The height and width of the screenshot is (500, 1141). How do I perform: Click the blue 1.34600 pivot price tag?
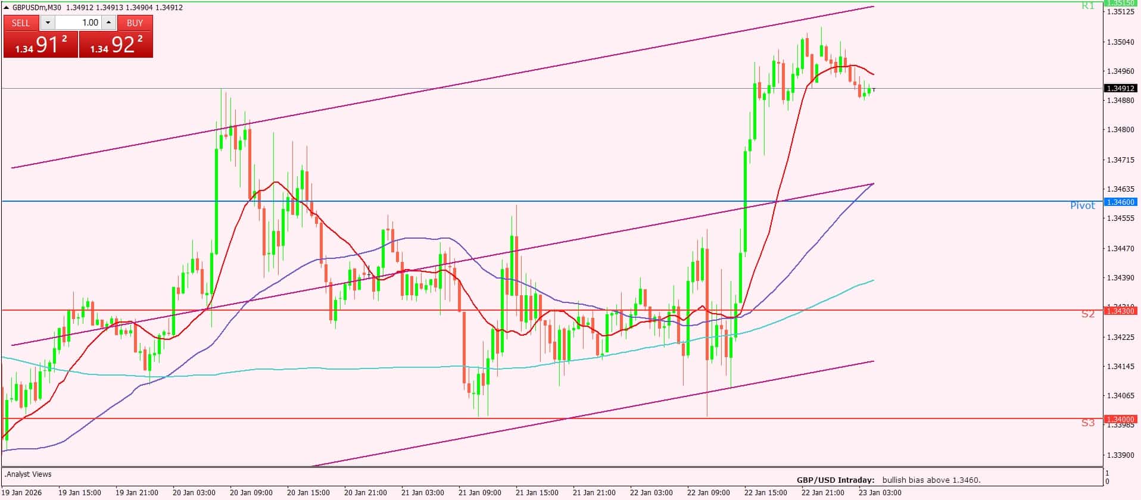coord(1121,202)
